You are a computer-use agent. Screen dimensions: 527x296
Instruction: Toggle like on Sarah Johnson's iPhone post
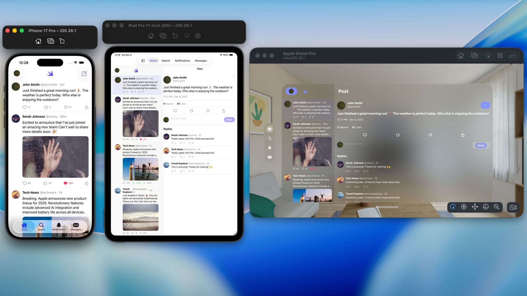point(65,183)
